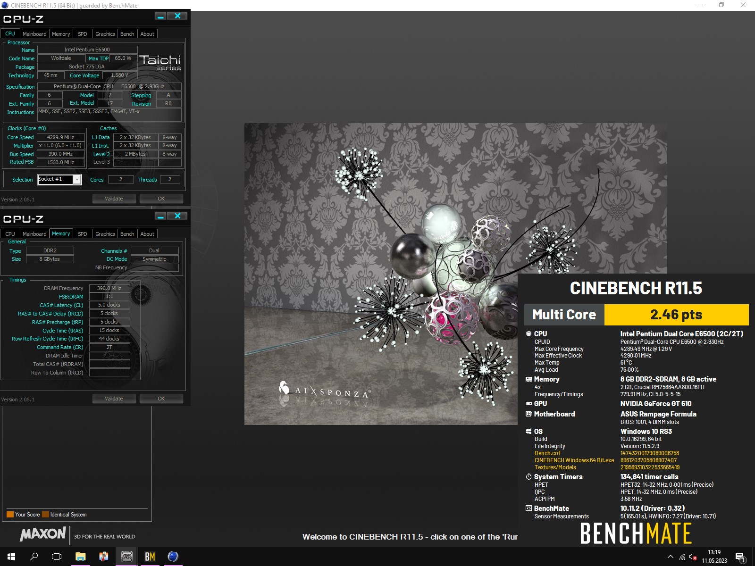The height and width of the screenshot is (566, 755).
Task: Click the GPU icon in BenchMate panel
Action: click(528, 404)
